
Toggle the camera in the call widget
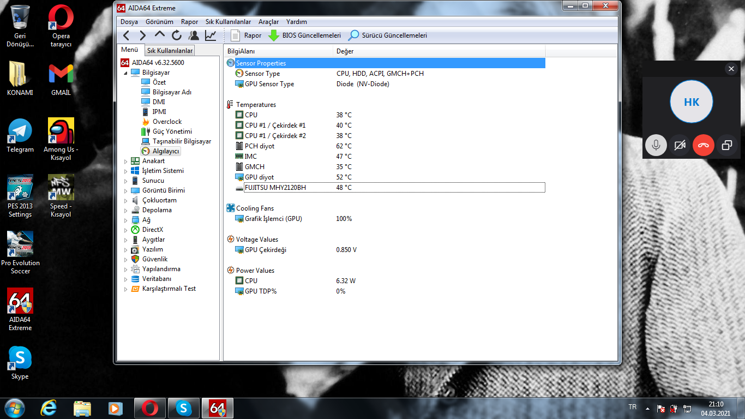click(x=680, y=146)
